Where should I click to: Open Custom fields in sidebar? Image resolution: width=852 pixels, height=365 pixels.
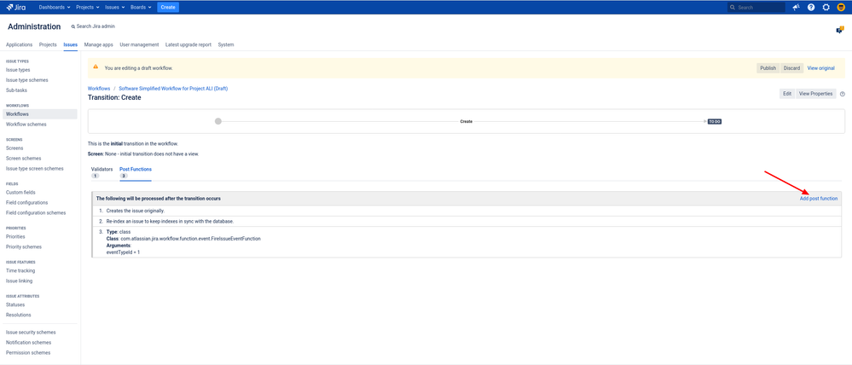tap(20, 192)
